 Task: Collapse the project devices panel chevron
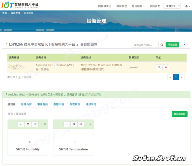184,45
